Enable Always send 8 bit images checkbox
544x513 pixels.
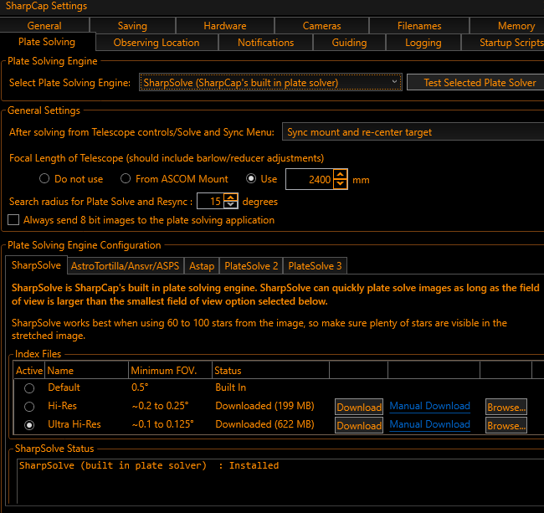coord(13,220)
